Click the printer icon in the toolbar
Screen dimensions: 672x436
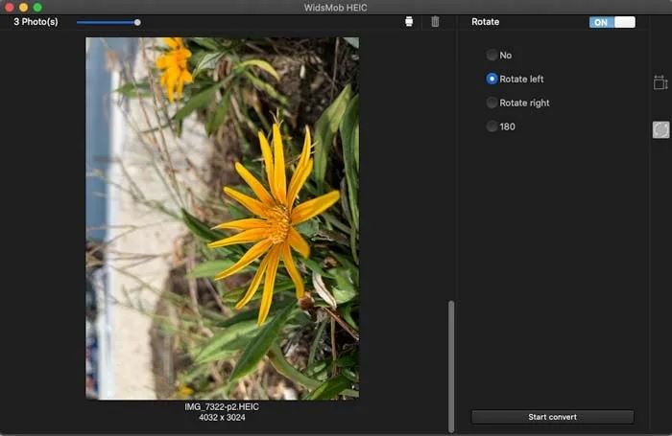(x=409, y=21)
